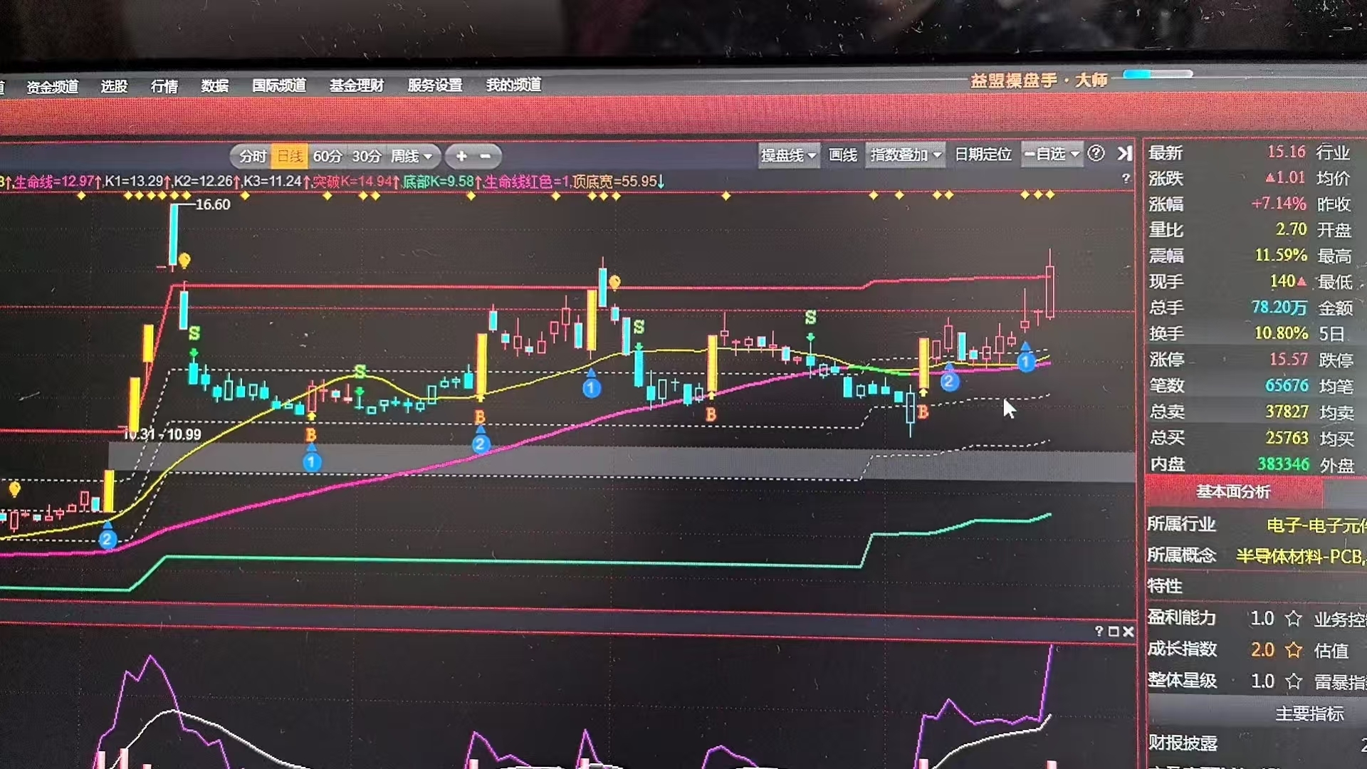Image resolution: width=1367 pixels, height=769 pixels.
Task: Expand the 操盘线 dropdown
Action: 788,155
